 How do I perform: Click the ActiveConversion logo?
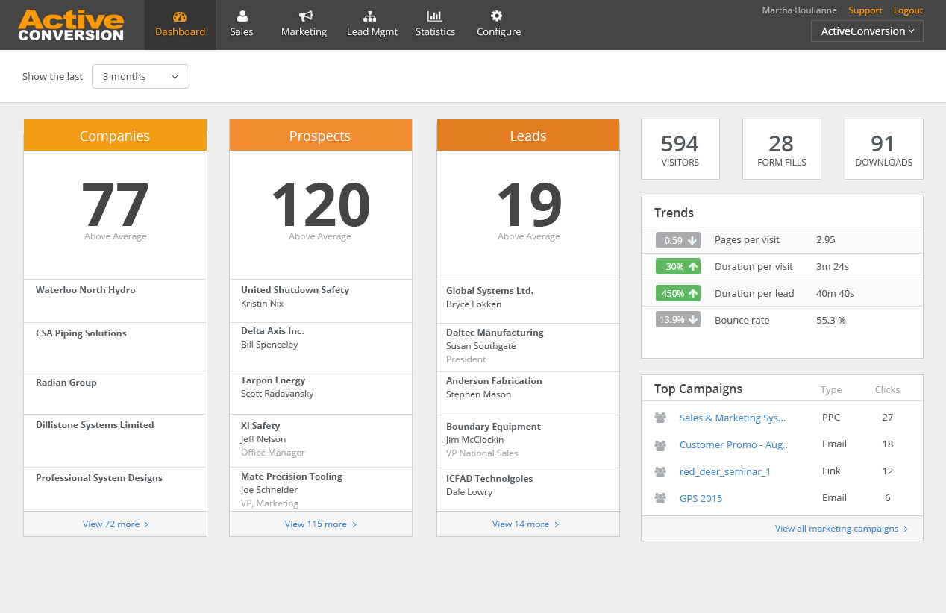coord(71,25)
